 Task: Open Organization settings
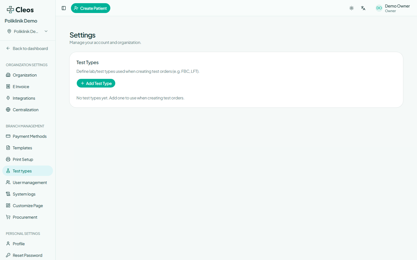coord(28,75)
